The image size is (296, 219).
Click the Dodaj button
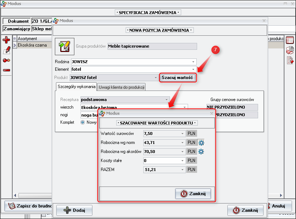[x=74, y=210]
